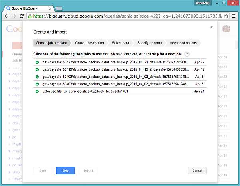Go to Choose destination step
Image resolution: width=240 pixels, height=186 pixels.
click(x=89, y=43)
